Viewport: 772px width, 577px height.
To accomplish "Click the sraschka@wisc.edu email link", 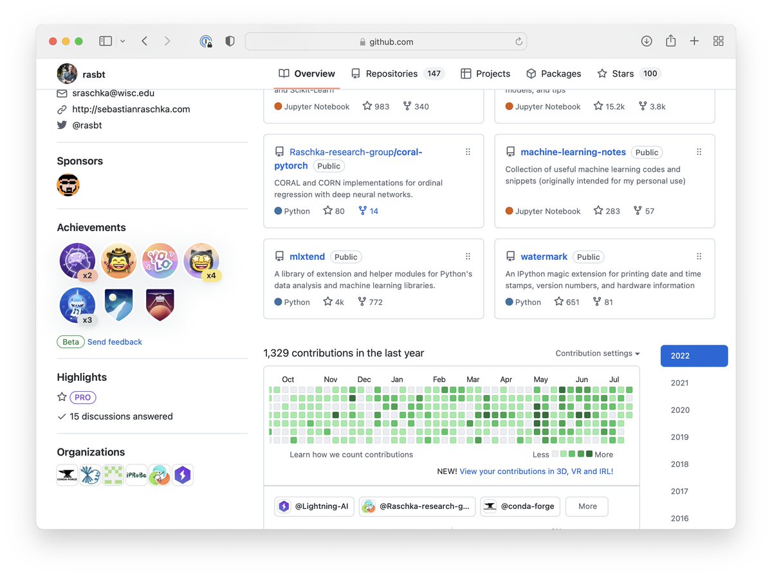I will click(113, 93).
